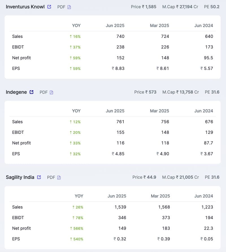226x252 pixels.
Task: Click the Mar 2025 sales value 724
Action: (165, 36)
